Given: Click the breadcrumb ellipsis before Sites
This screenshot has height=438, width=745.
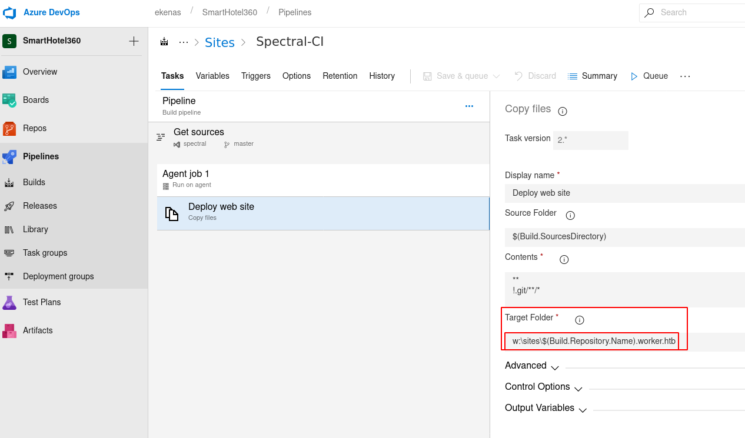Looking at the screenshot, I should pos(184,42).
